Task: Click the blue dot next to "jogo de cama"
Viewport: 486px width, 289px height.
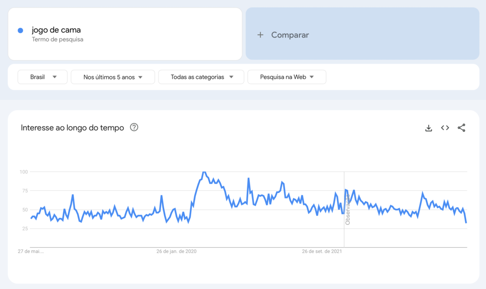Action: 19,30
